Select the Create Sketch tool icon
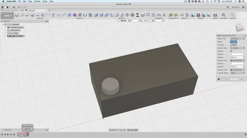 [x=17, y=15]
